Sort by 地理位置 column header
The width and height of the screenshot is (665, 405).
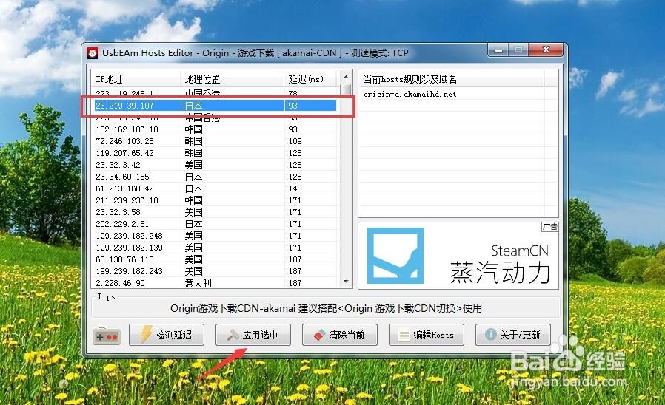coord(233,79)
